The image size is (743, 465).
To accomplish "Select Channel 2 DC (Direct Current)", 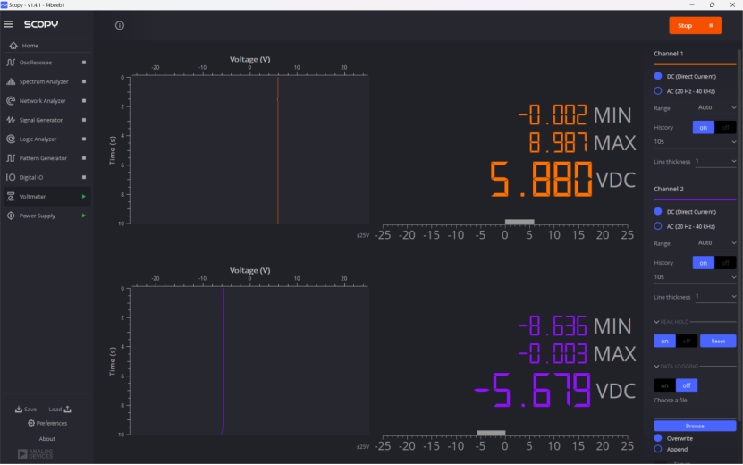I will click(658, 211).
